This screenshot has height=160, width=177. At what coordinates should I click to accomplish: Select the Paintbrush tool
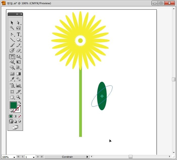12,45
